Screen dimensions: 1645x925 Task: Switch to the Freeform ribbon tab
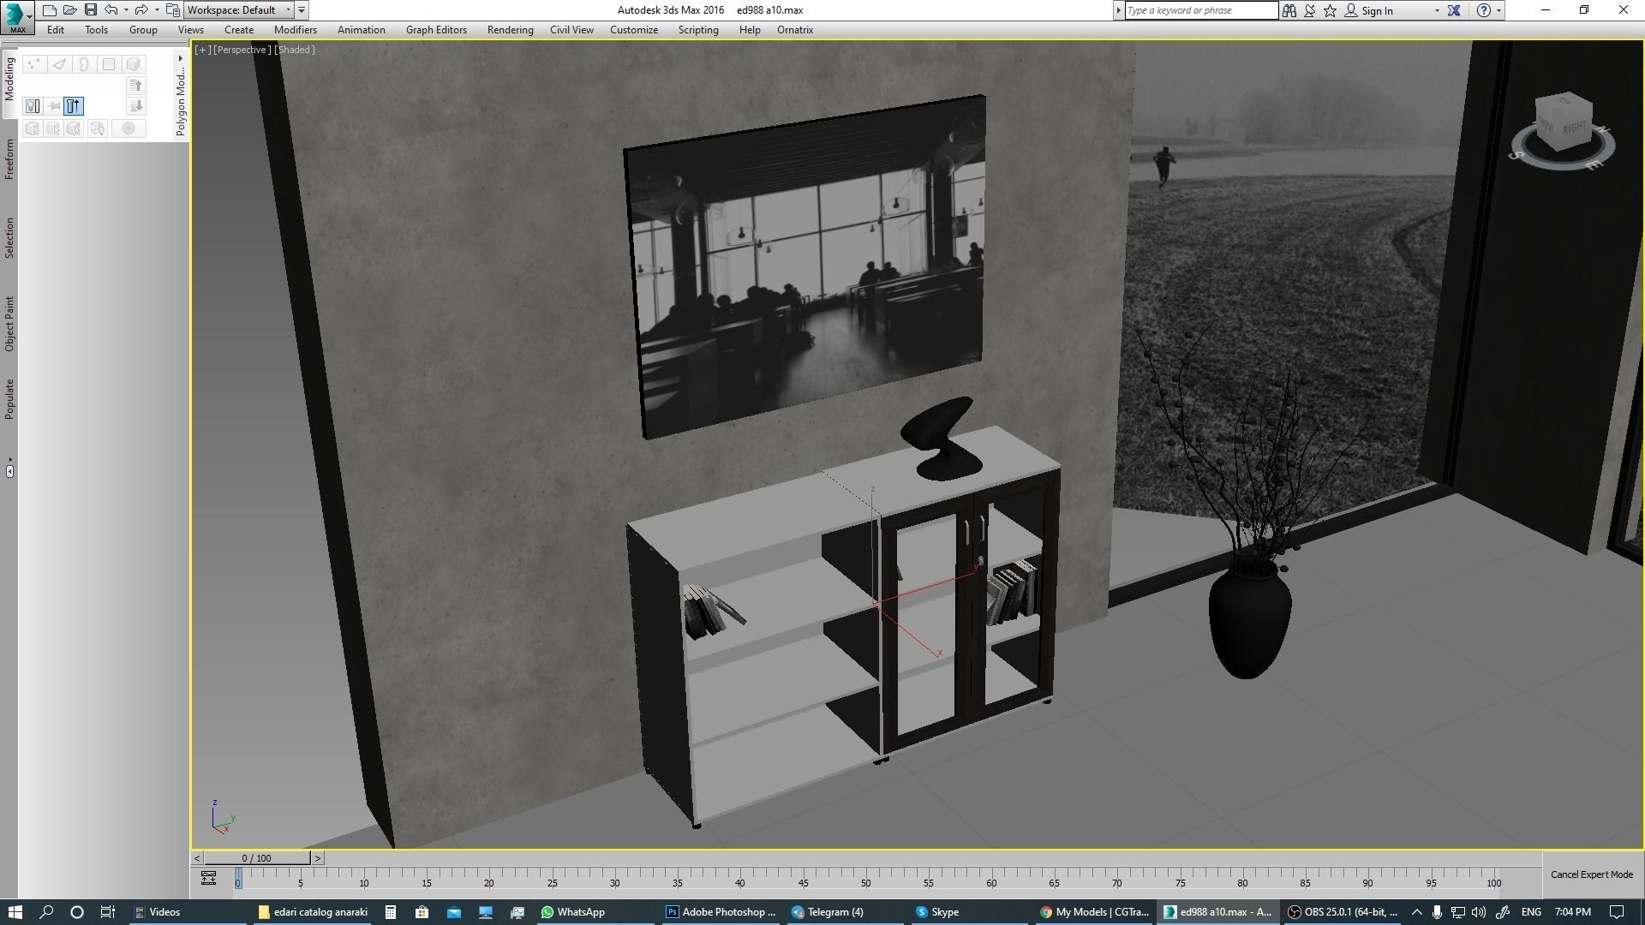[9, 159]
